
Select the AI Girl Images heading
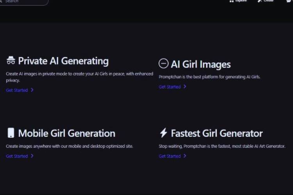[x=201, y=64]
